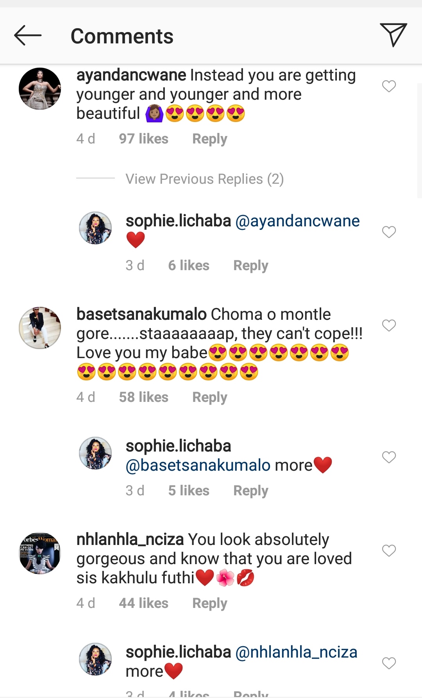
Task: Expand View Previous Replies (2)
Action: pos(204,179)
